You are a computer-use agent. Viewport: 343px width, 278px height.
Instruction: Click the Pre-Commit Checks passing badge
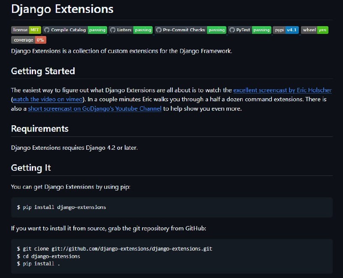(x=190, y=30)
